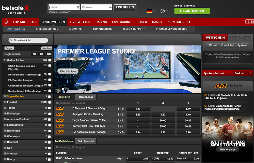This screenshot has width=254, height=163.
Task: Open E SPORTS in the submenu
Action: click(75, 29)
